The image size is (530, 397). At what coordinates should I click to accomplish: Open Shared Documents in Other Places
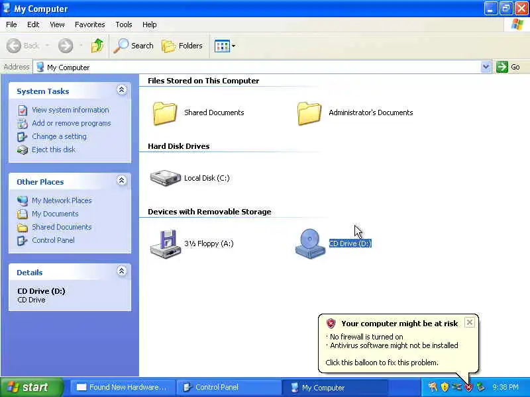click(62, 227)
